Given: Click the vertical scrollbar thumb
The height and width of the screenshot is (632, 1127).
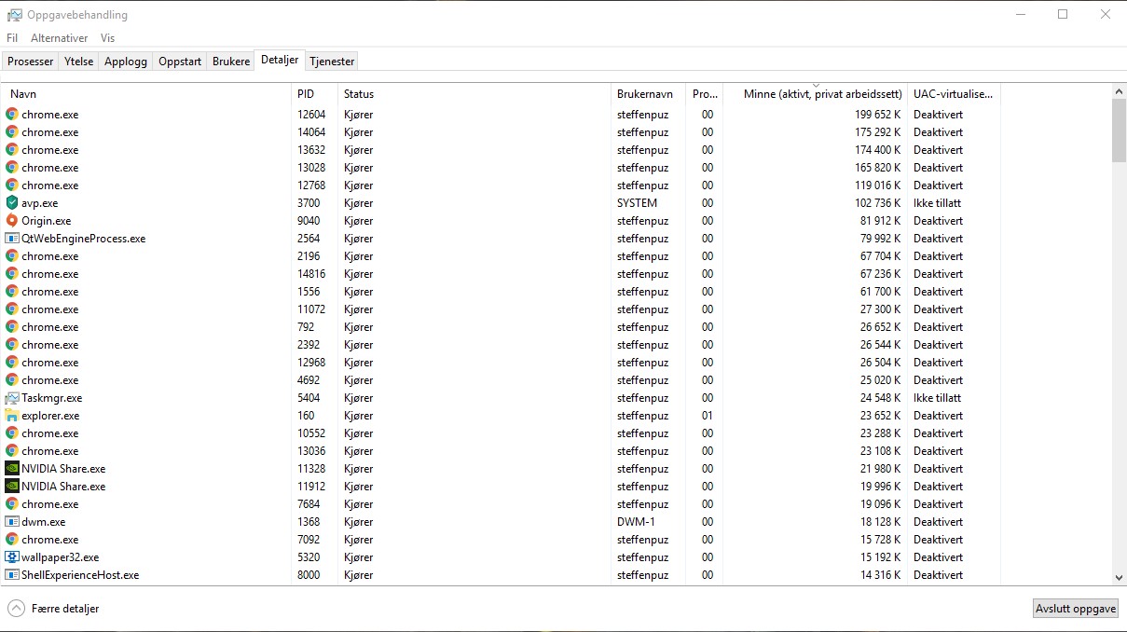Looking at the screenshot, I should pos(1119,130).
